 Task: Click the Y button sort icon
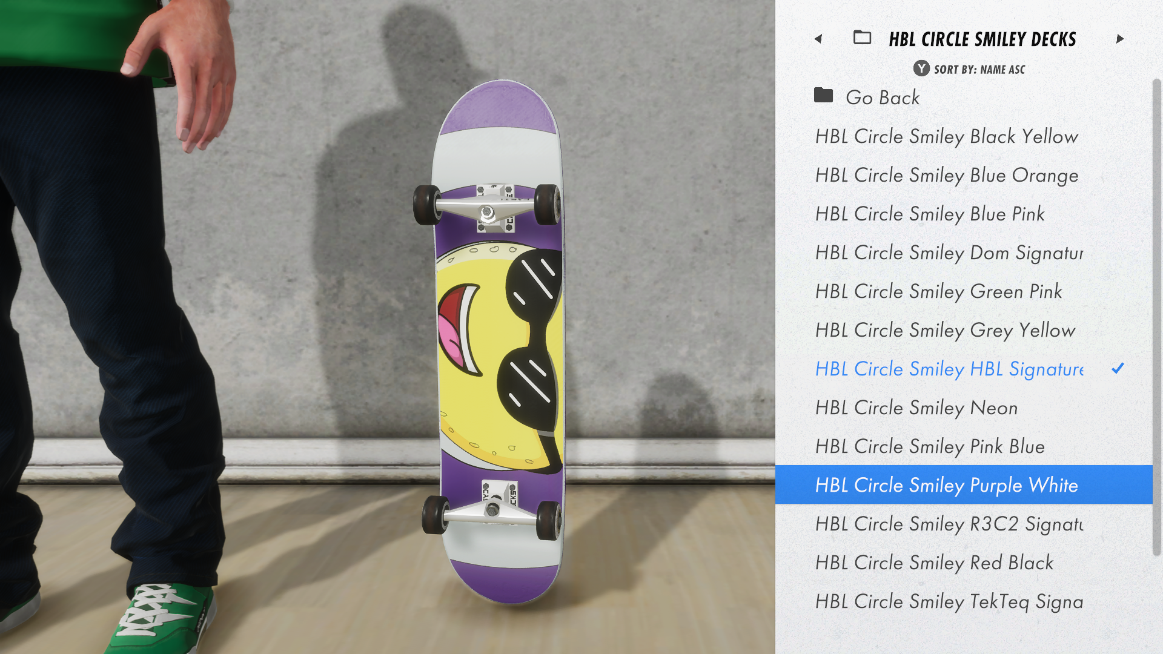tap(921, 68)
